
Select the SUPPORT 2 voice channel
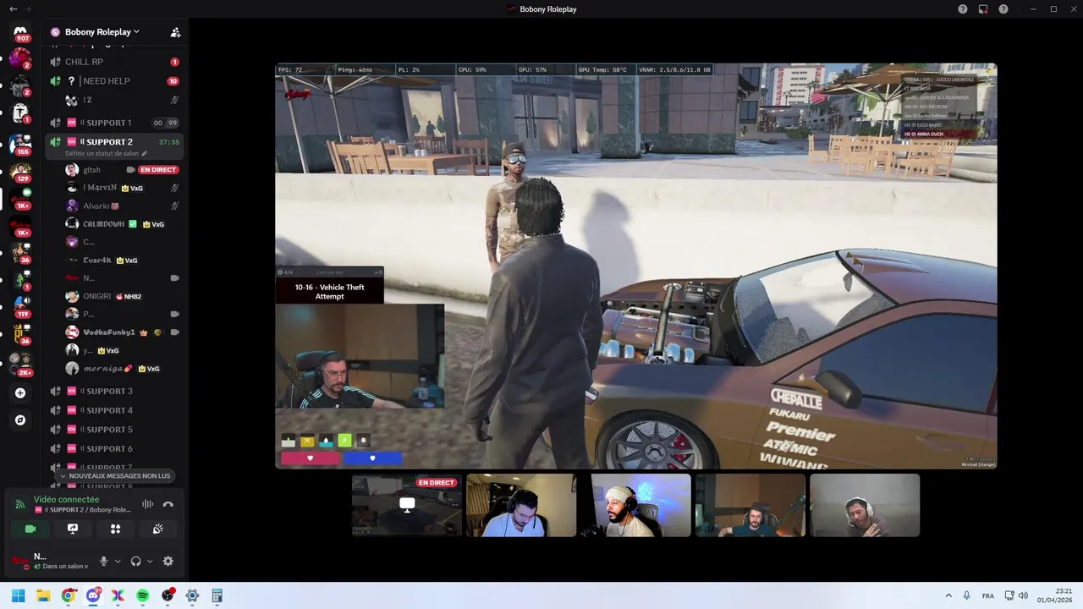[114, 142]
